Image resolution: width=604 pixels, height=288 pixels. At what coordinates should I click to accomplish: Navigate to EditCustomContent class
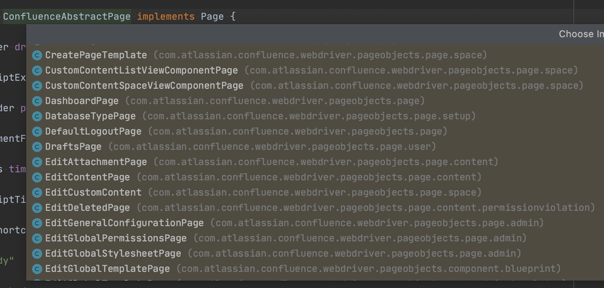tap(315, 192)
